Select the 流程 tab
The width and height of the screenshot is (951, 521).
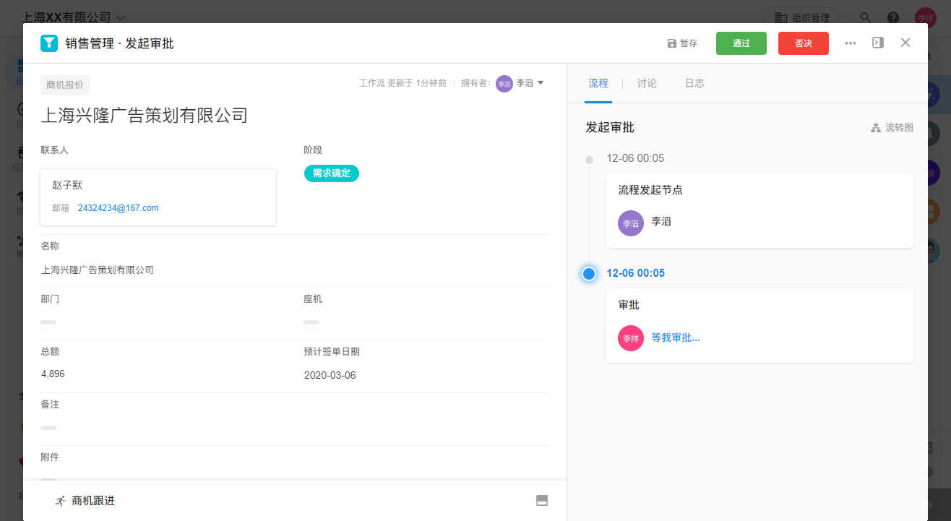click(598, 83)
